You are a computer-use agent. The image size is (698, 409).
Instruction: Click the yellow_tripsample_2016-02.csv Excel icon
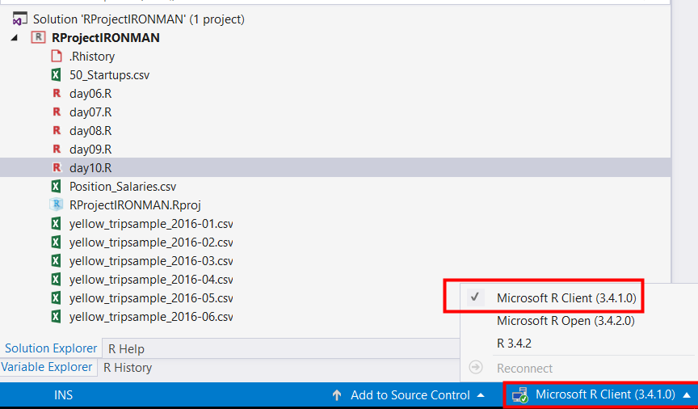click(56, 242)
